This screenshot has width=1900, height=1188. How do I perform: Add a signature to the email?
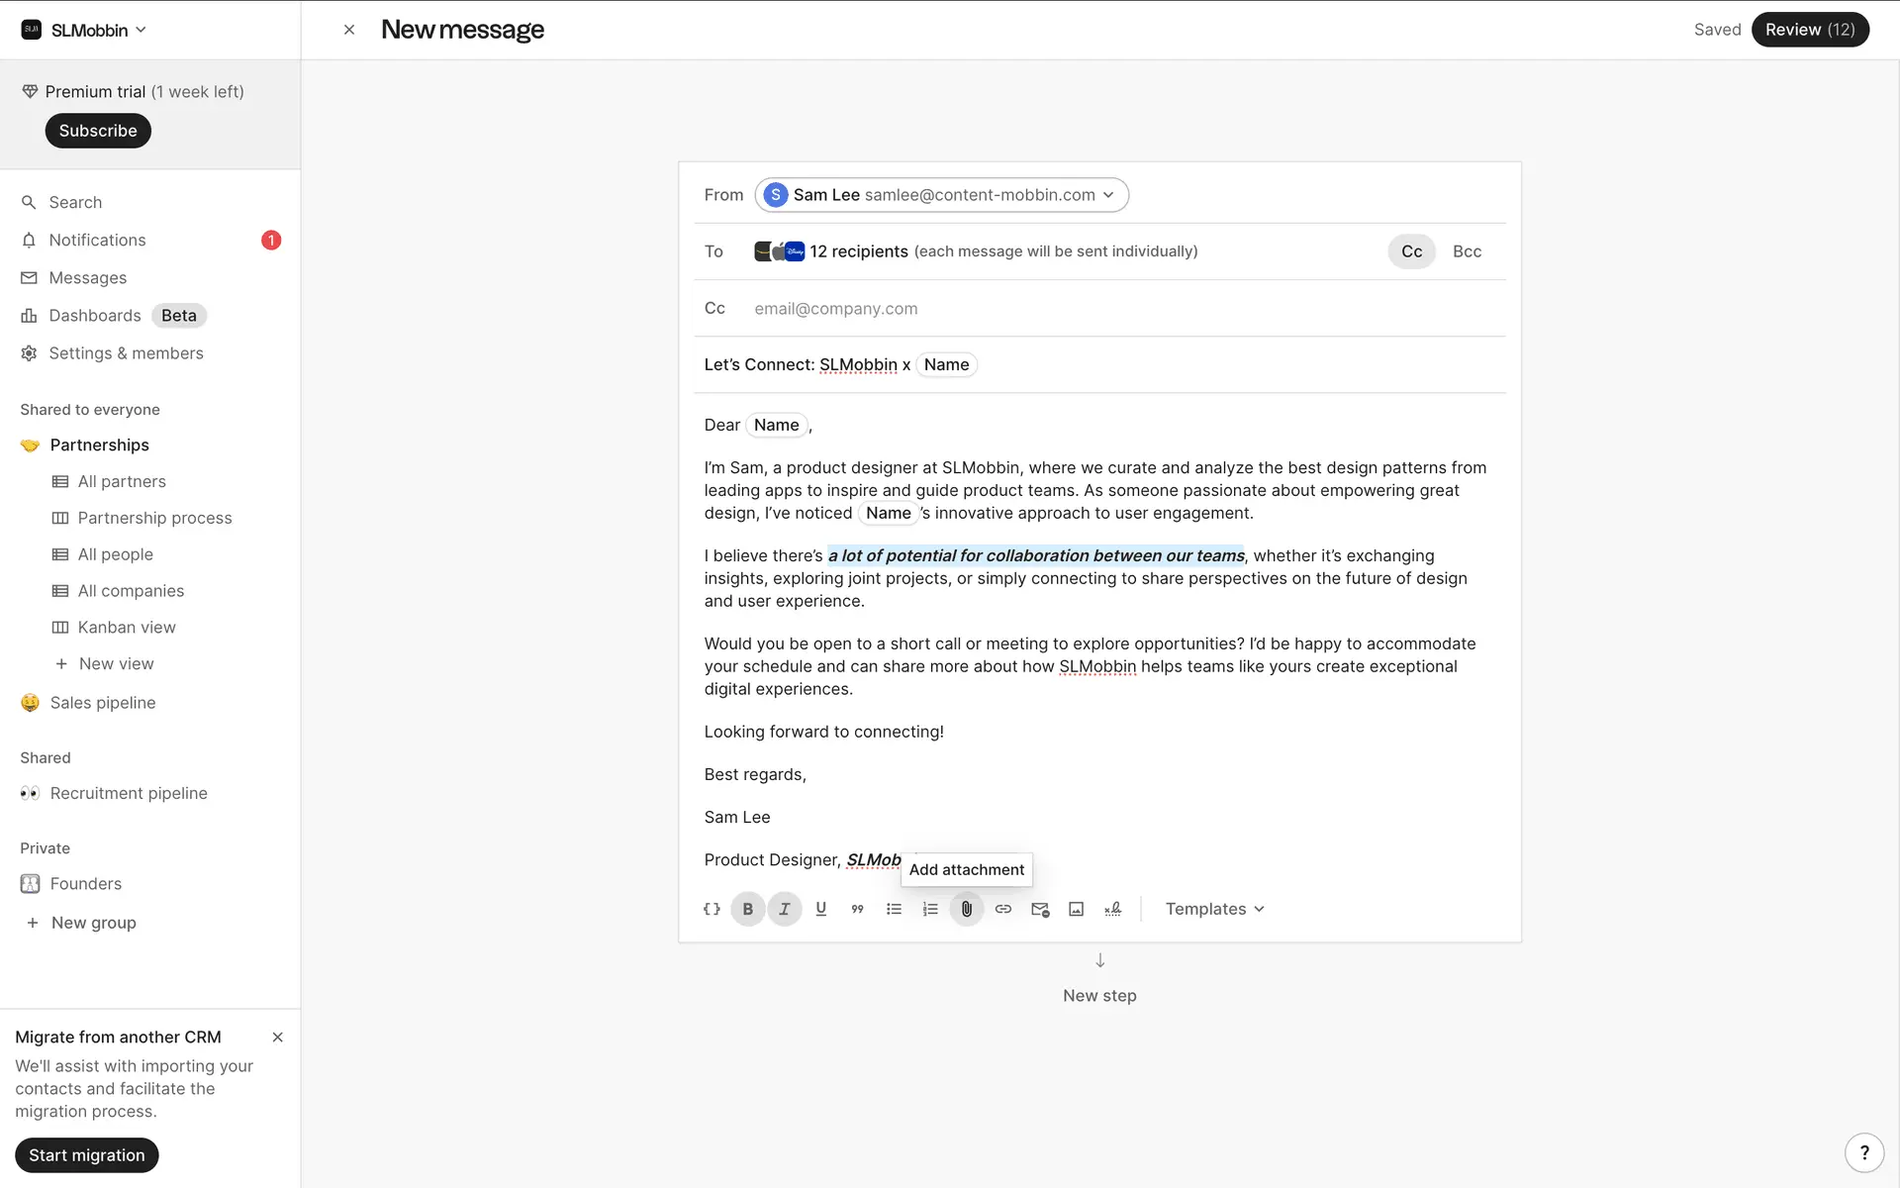[x=1112, y=909]
